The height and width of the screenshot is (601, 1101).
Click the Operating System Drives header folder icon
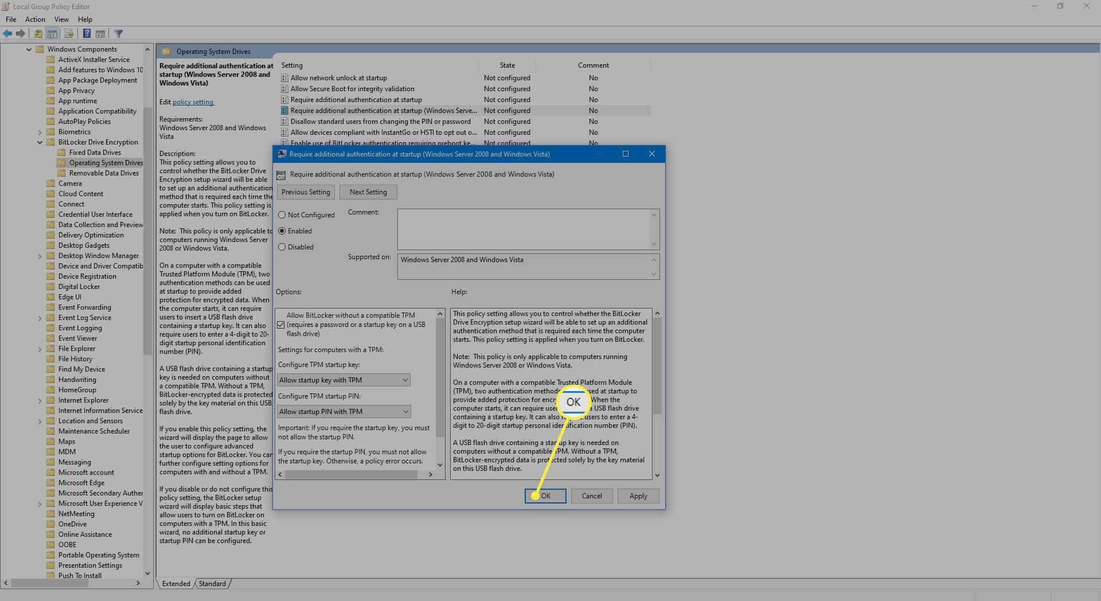[166, 52]
